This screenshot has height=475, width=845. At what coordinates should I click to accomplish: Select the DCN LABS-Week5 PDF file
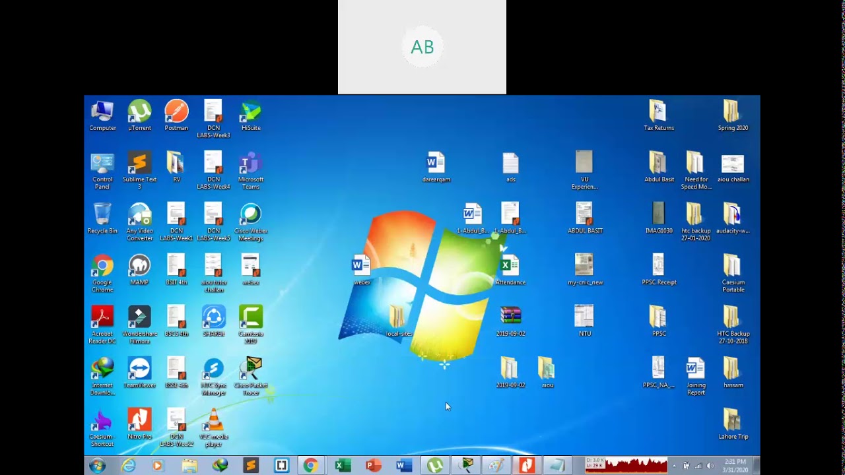(x=213, y=222)
